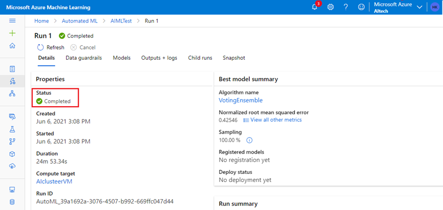Open the feedback smiley icon
This screenshot has width=443, height=210.
click(361, 7)
